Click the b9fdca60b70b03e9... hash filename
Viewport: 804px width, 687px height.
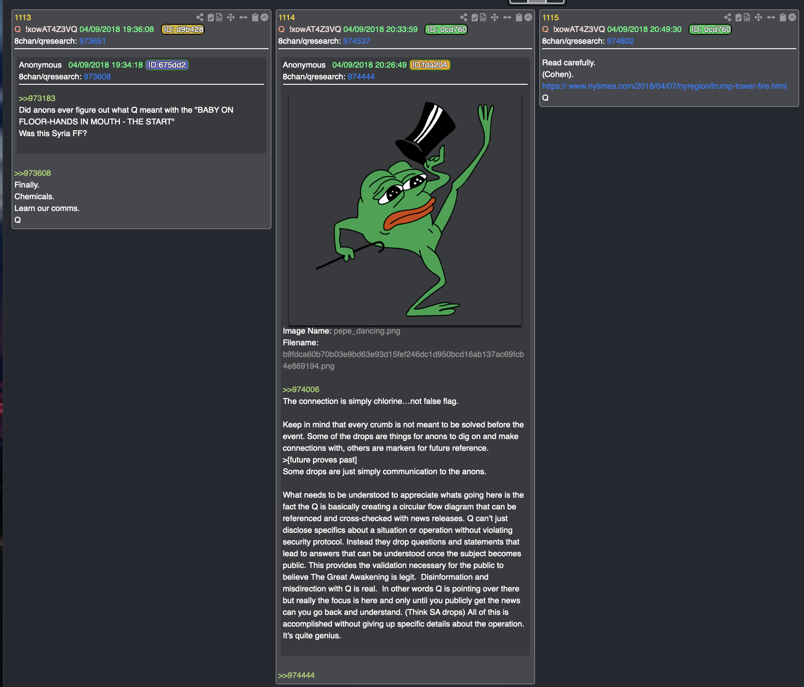coord(403,360)
